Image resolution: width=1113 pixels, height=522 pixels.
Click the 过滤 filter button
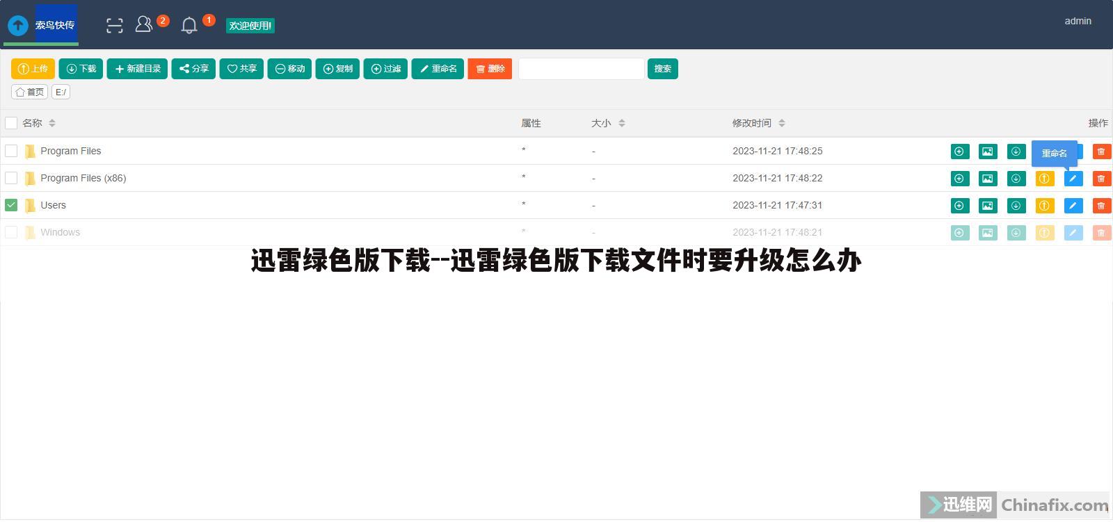[385, 69]
